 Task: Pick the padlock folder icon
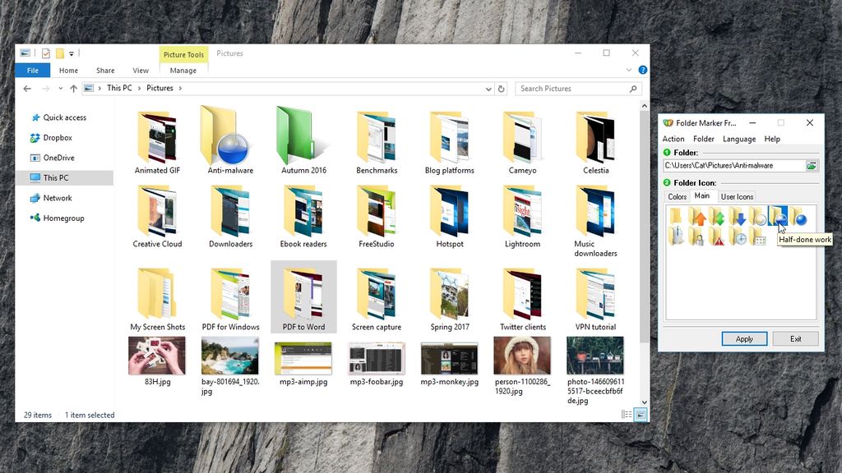698,237
